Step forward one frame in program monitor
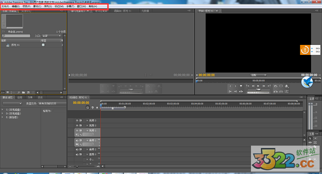The width and height of the screenshot is (322, 174). tap(264, 86)
